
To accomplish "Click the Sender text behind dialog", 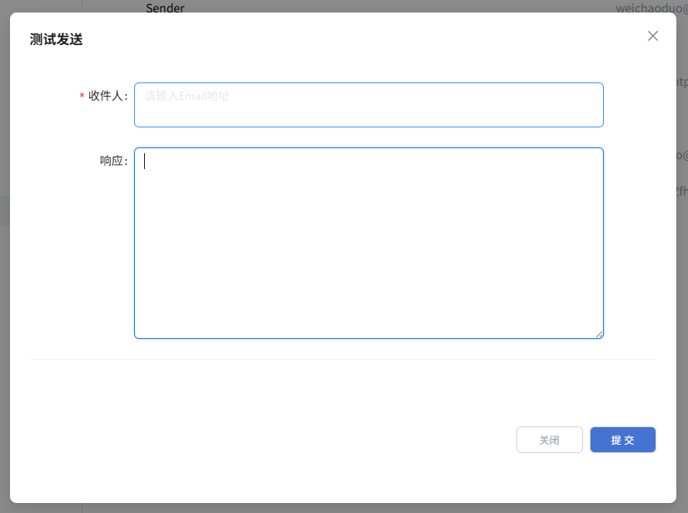I will [x=165, y=7].
